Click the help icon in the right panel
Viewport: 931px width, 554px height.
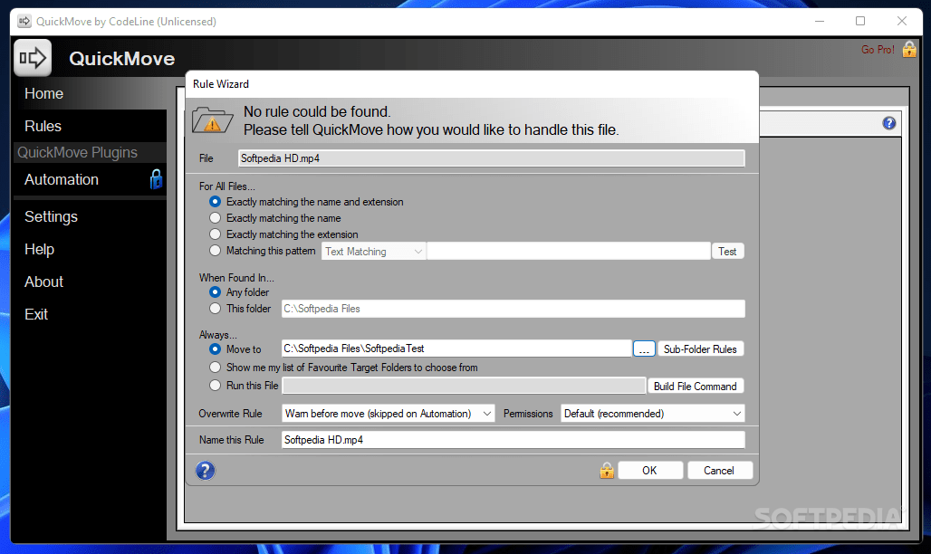click(x=888, y=123)
